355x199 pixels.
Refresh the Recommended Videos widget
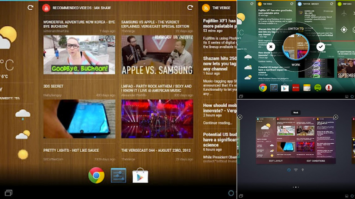190,8
